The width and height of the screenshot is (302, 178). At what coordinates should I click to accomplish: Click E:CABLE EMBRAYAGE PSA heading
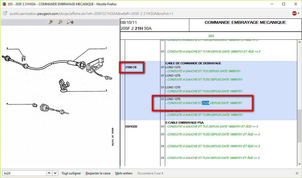pyautogui.click(x=185, y=123)
